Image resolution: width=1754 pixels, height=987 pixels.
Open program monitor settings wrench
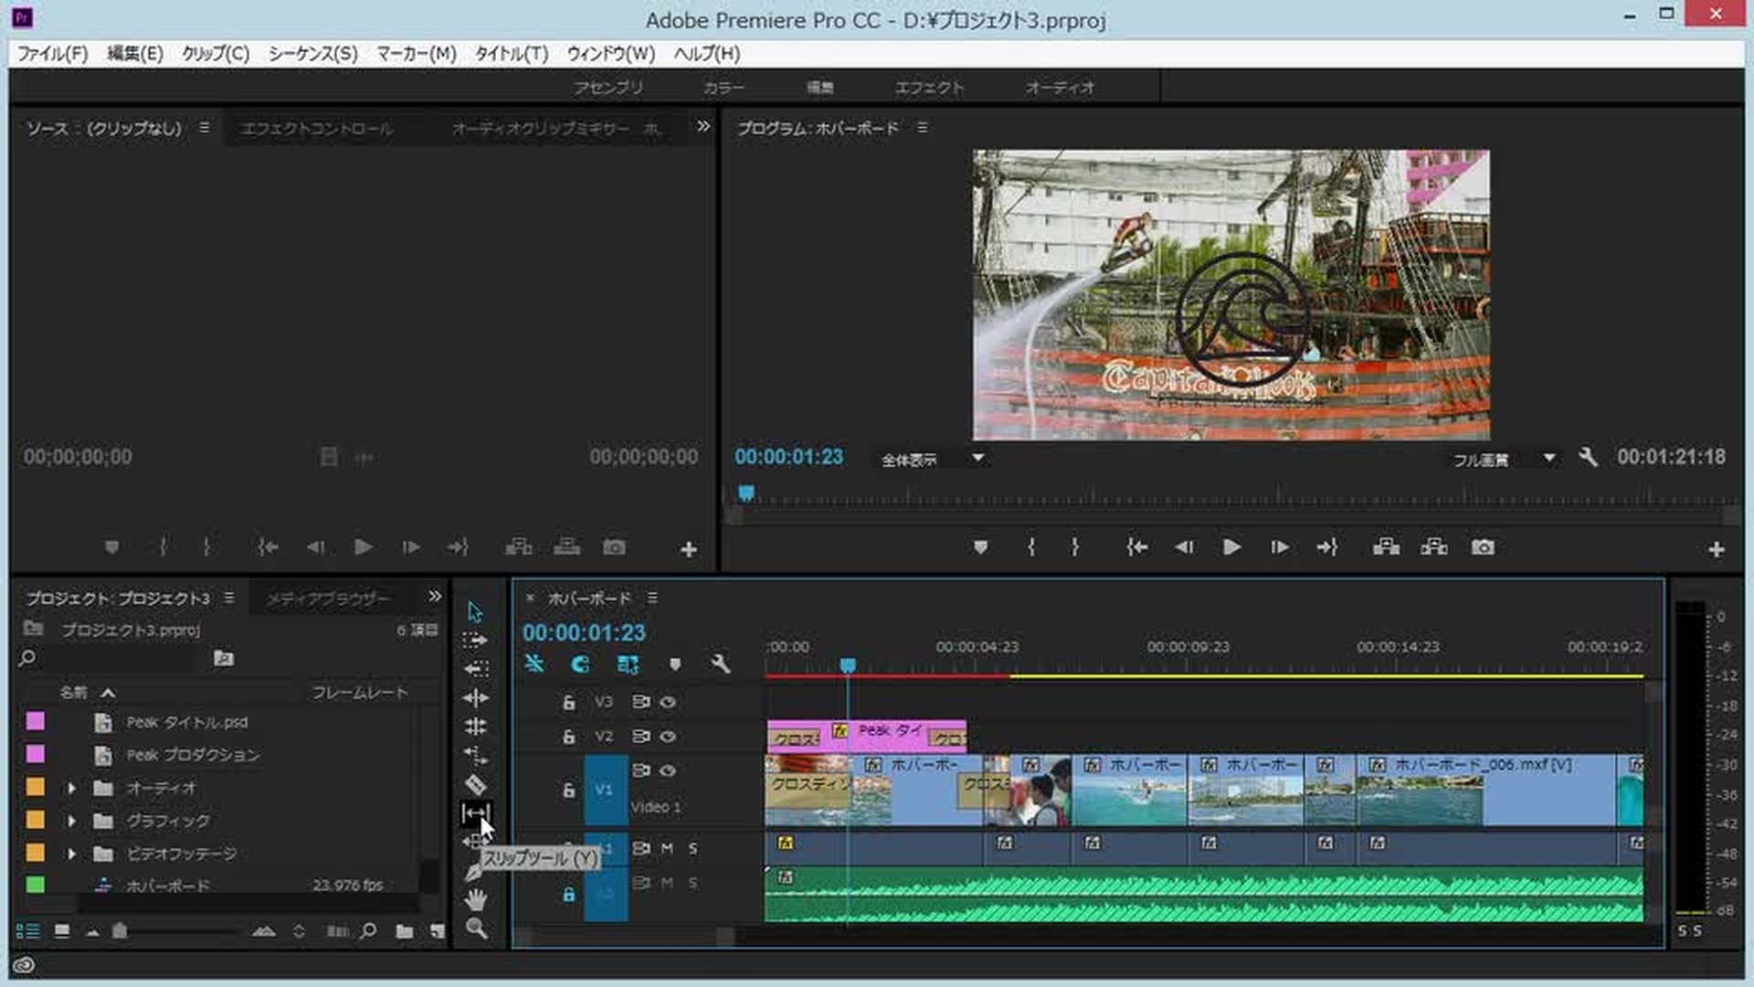click(x=1589, y=458)
